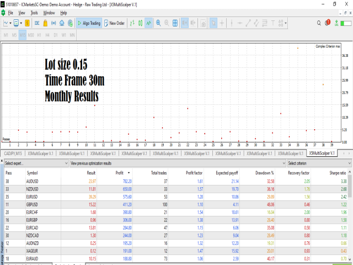Viewport: 353px width, 265px height.
Task: Open the Select expert dropdown
Action: [x=36, y=163]
